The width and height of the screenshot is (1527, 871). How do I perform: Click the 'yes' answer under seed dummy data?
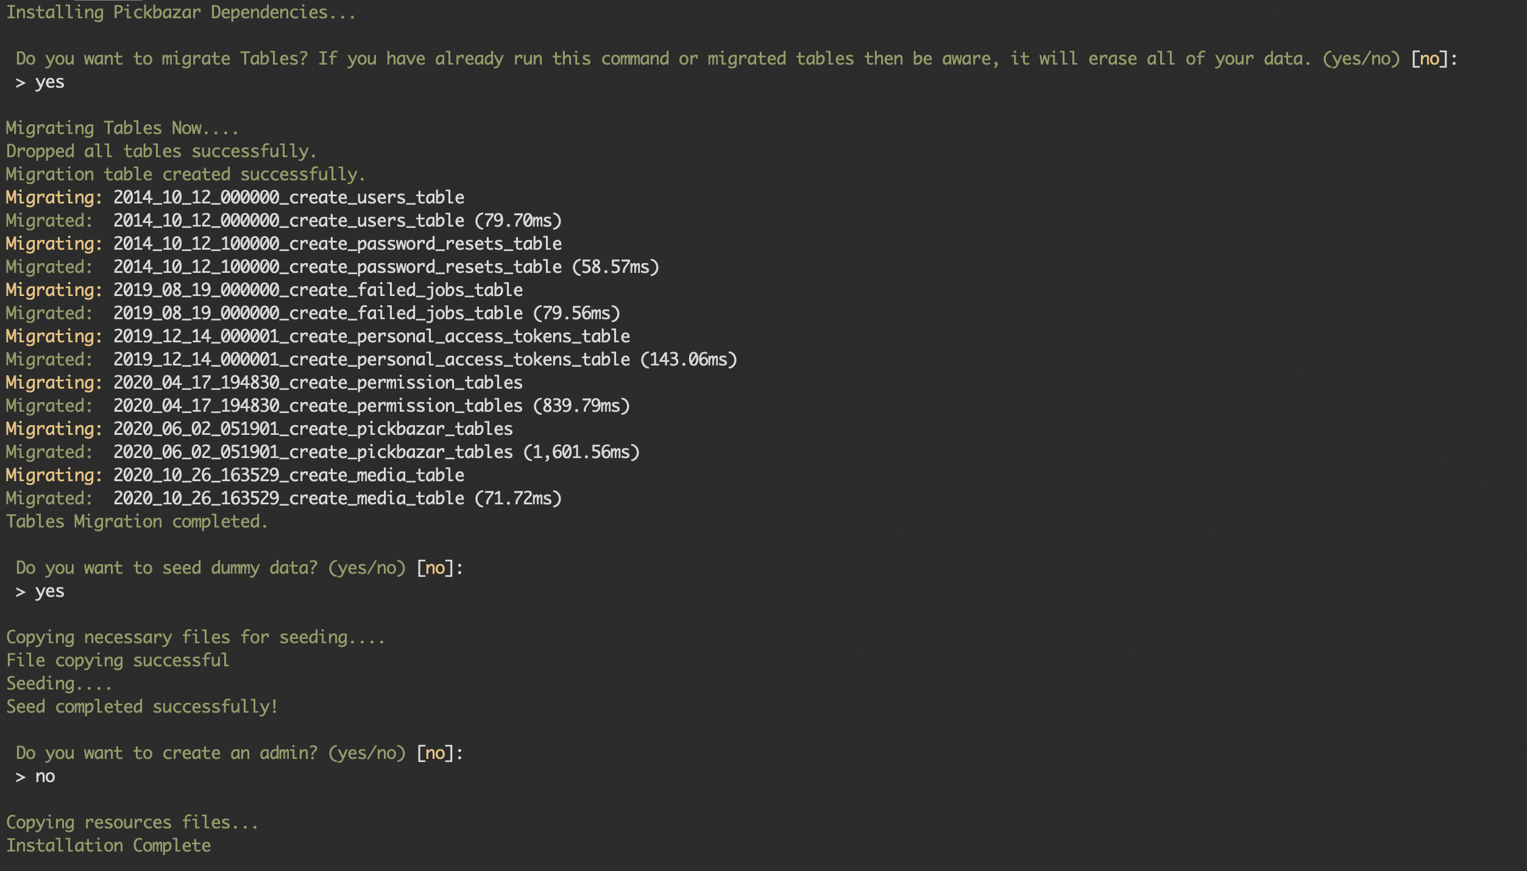click(x=49, y=591)
